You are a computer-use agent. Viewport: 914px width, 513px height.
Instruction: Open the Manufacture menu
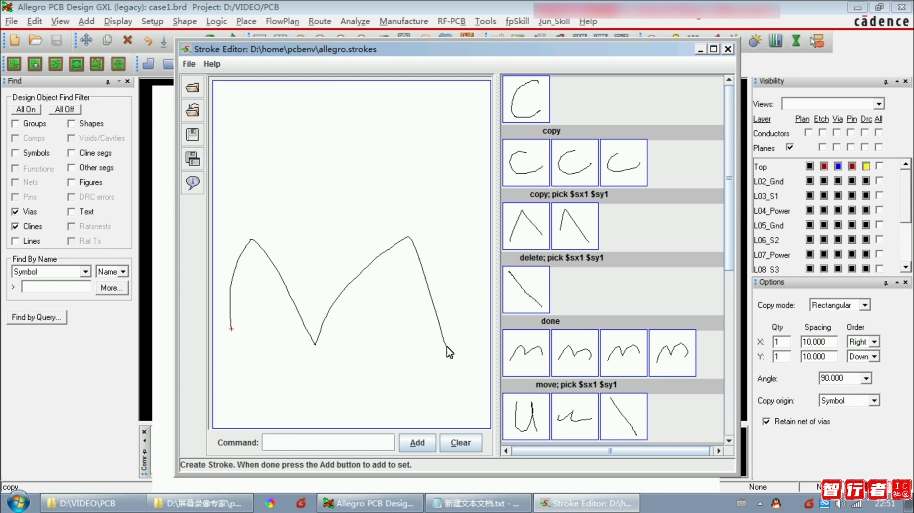[403, 21]
